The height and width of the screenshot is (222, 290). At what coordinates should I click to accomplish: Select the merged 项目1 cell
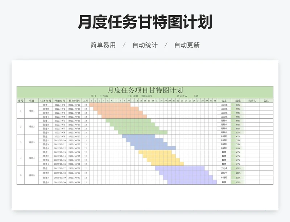[x=32, y=111]
